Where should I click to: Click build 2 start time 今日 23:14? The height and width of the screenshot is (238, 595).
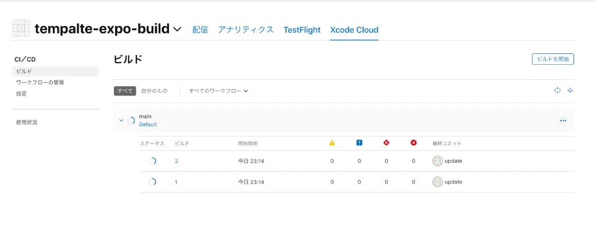click(x=251, y=161)
